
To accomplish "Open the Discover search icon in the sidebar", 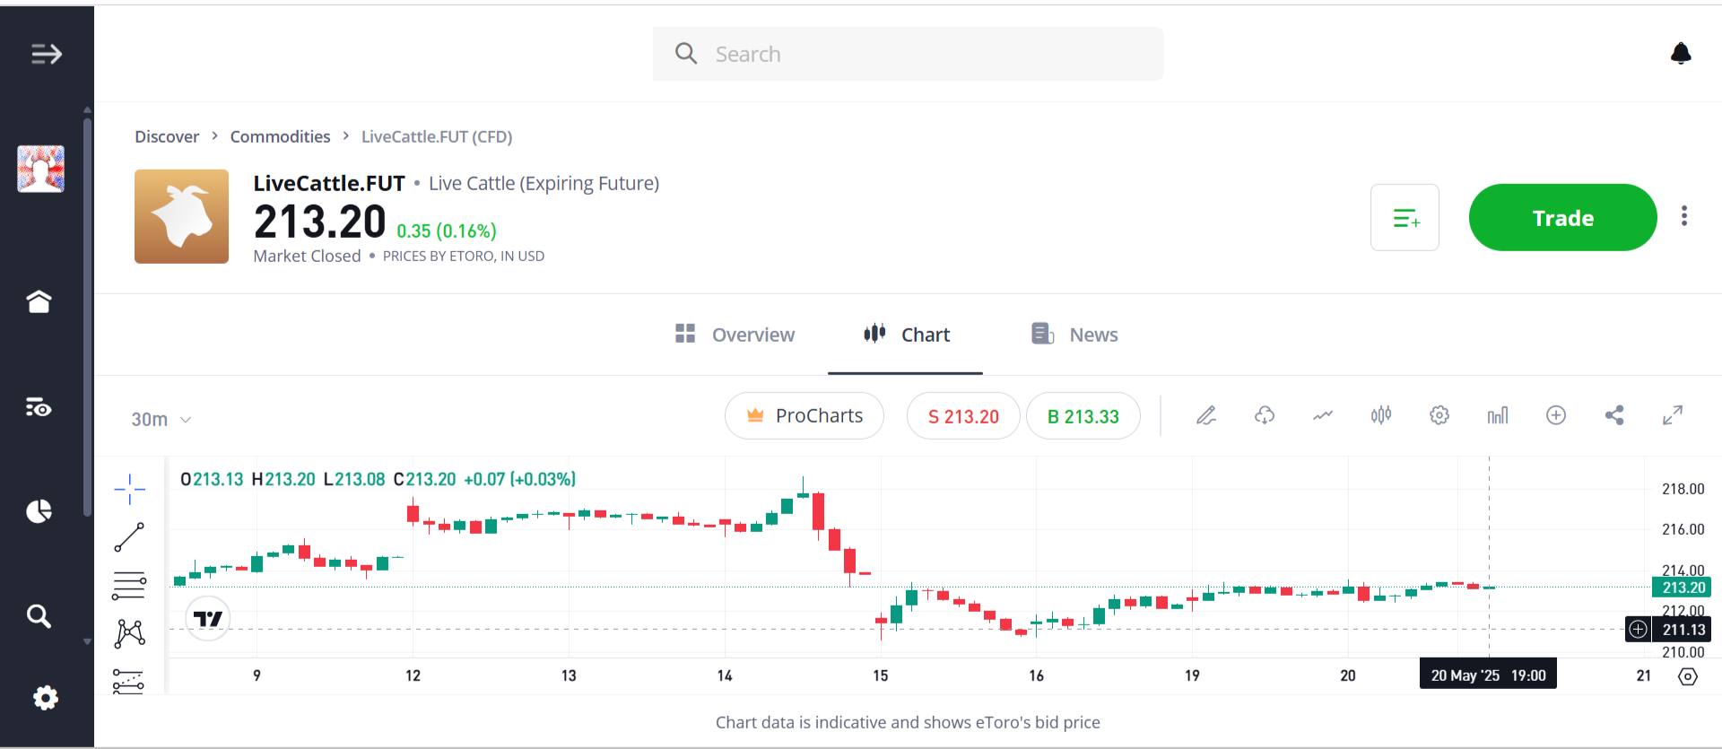I will (x=39, y=616).
